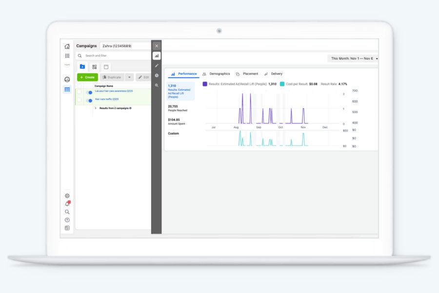
Task: Click the pencil edit icon in the dark strip
Action: point(157,65)
